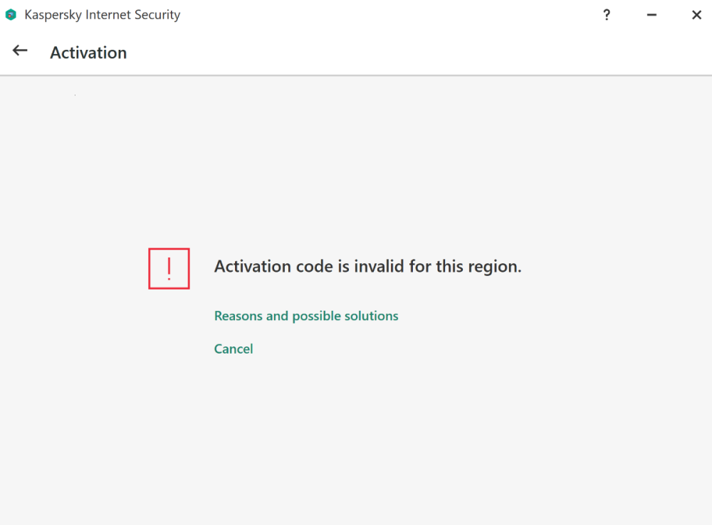Dismiss the region error by pressing Cancel
This screenshot has height=525, width=712.
234,349
